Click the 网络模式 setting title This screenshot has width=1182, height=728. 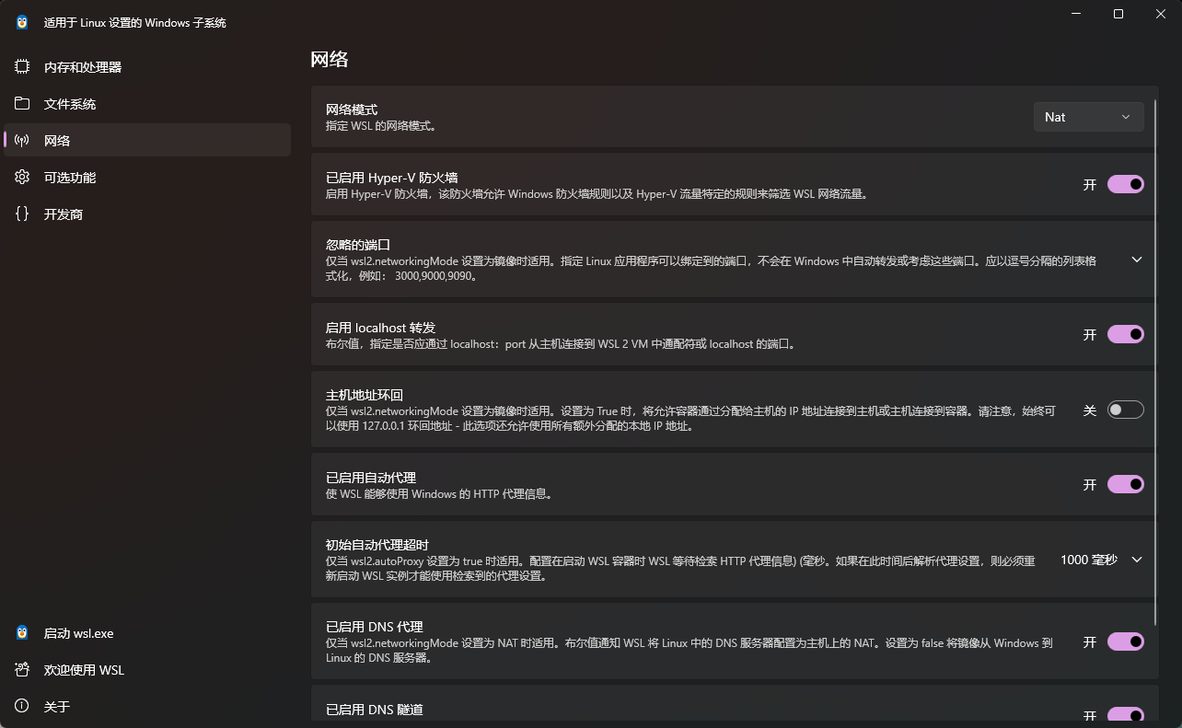[x=352, y=110]
